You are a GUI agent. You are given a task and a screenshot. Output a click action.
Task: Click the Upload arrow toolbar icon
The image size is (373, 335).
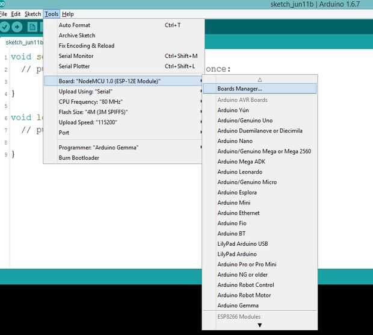pos(17,27)
